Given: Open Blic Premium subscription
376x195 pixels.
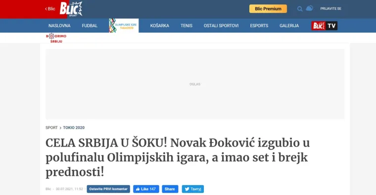Looking at the screenshot, I should point(268,8).
